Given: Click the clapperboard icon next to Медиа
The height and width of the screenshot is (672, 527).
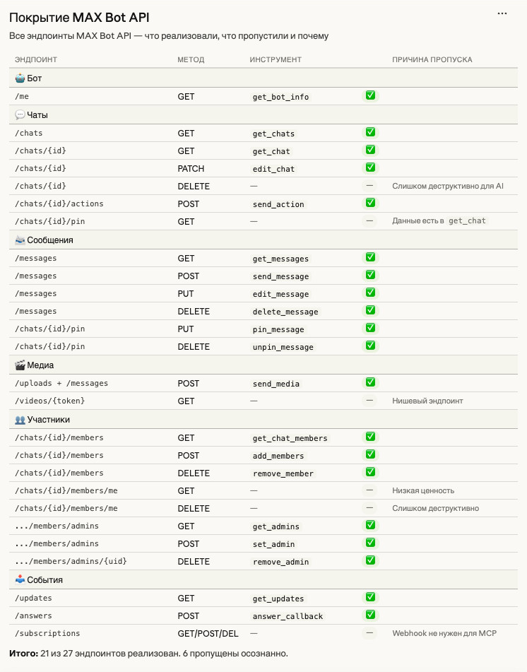Looking at the screenshot, I should pyautogui.click(x=19, y=365).
